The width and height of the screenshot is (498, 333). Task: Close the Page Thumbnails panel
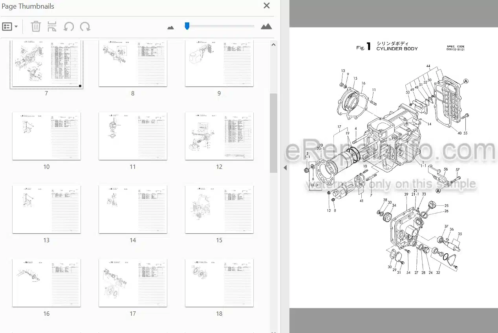(267, 6)
